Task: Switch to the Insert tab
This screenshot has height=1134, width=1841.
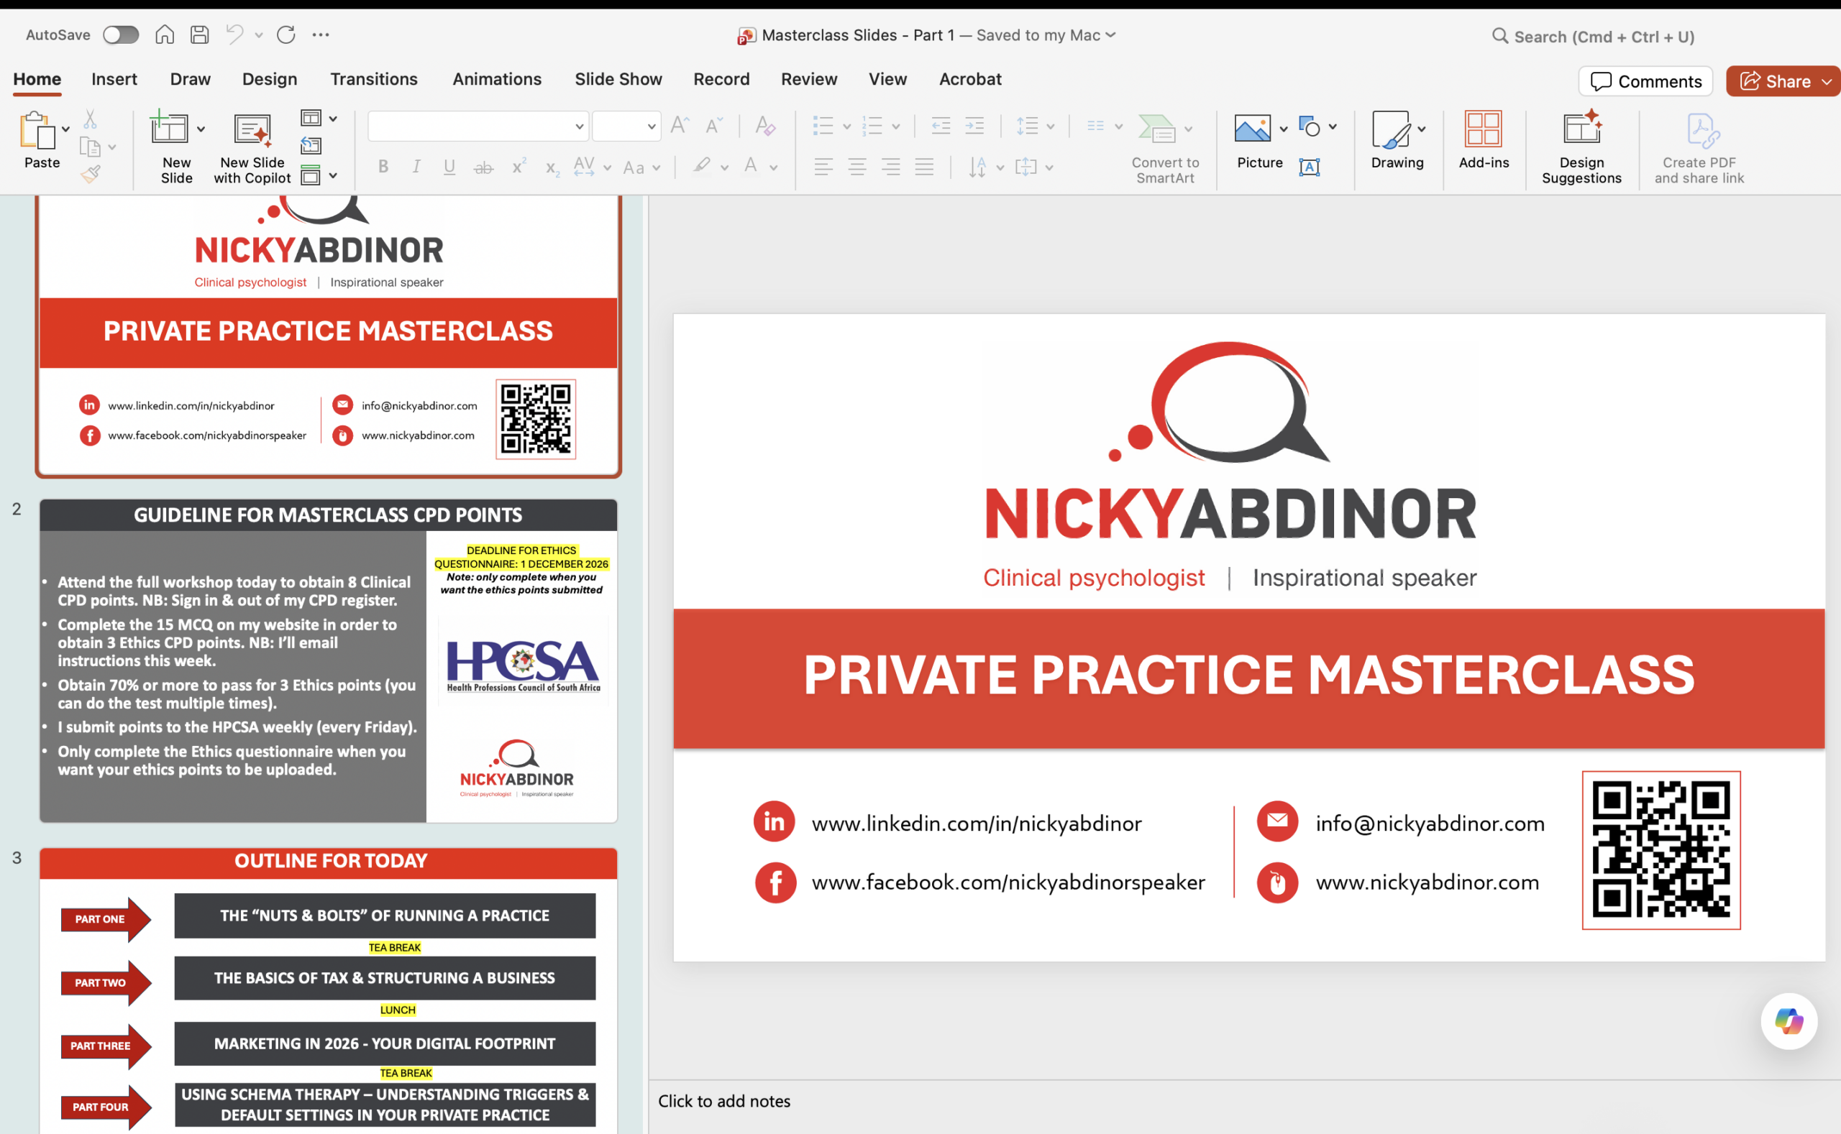Action: pos(114,79)
